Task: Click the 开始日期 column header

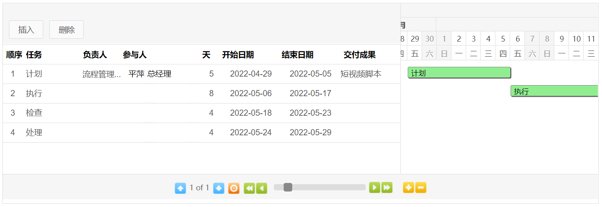Action: click(238, 55)
